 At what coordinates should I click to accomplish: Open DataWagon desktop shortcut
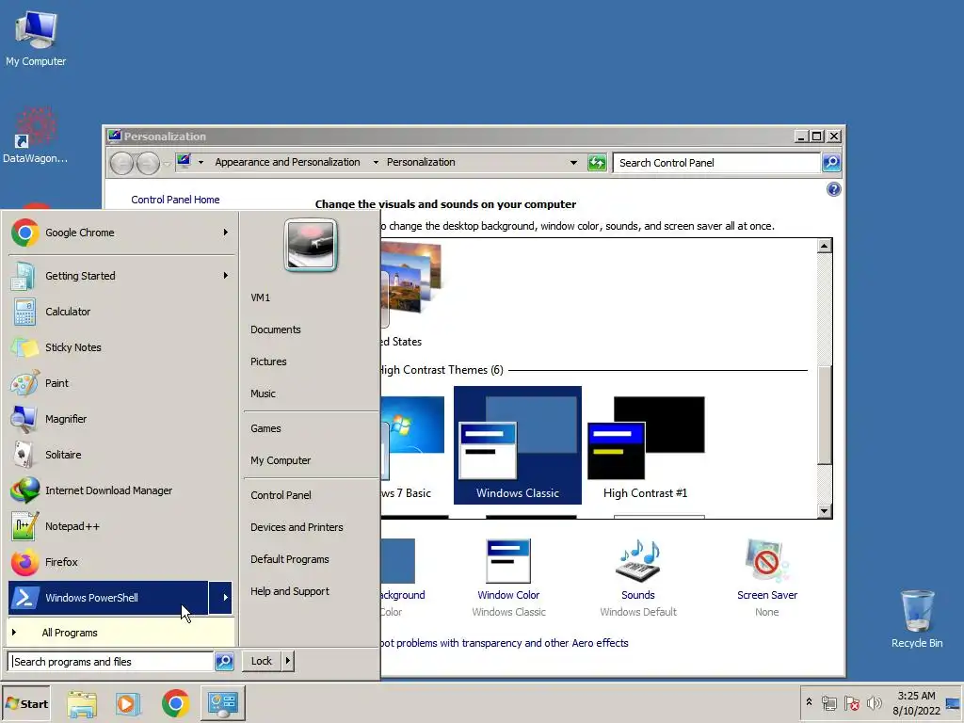click(35, 136)
